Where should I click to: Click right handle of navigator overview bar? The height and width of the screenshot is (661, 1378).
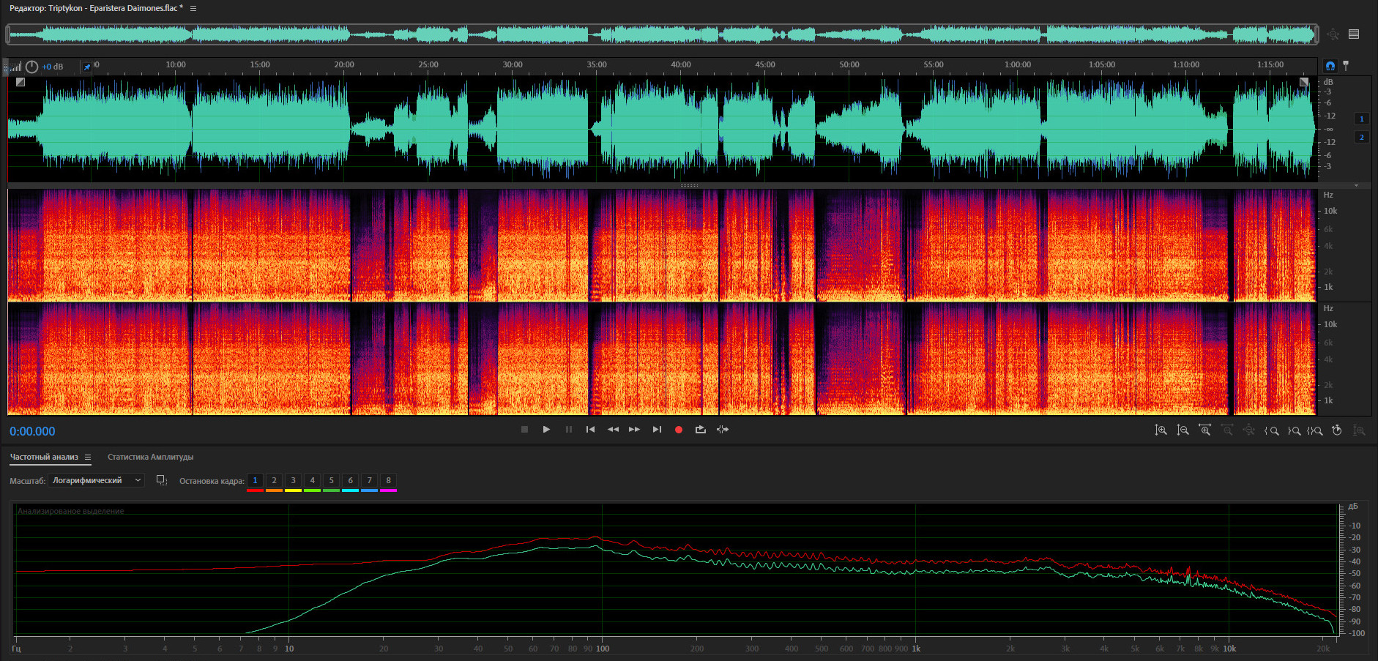[x=1316, y=34]
